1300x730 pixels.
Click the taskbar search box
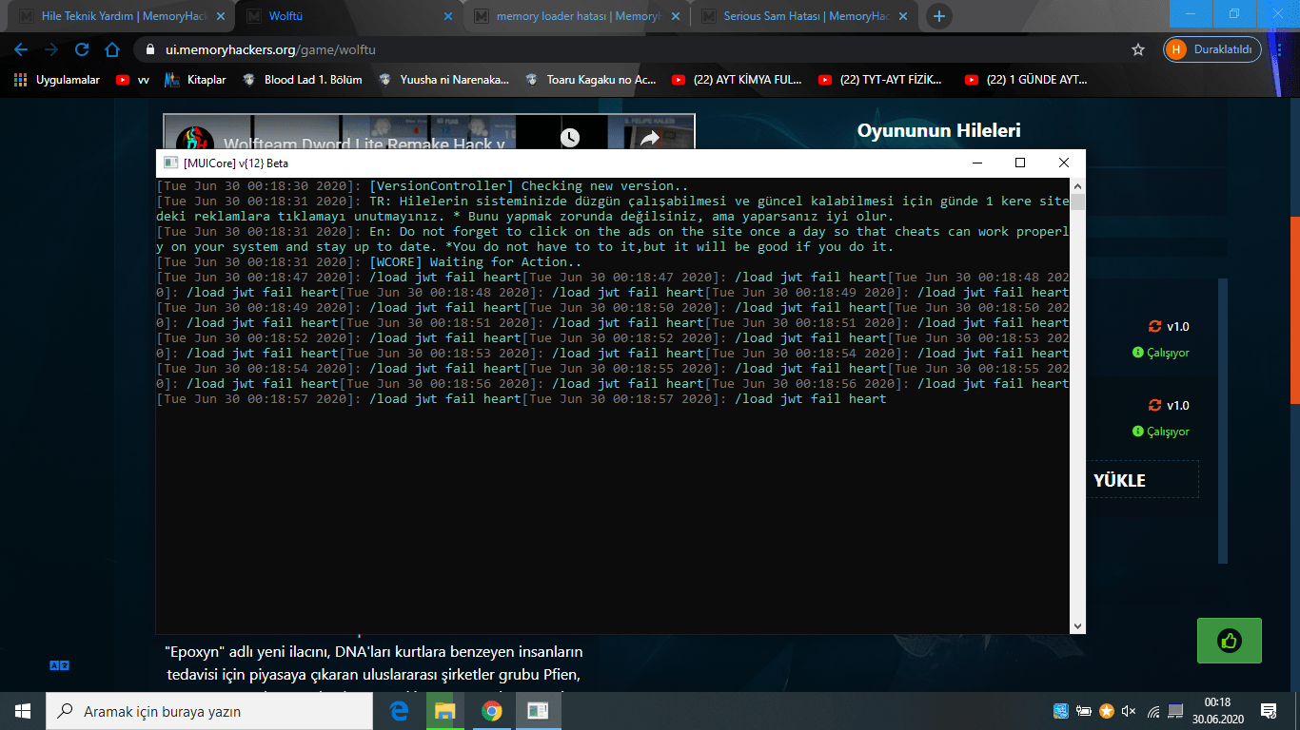209,711
